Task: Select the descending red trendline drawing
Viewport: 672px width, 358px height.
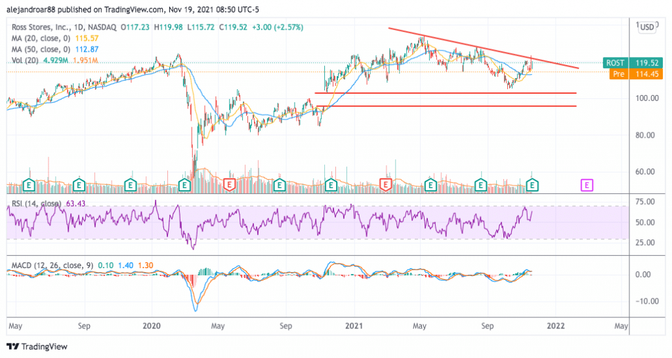Action: click(x=484, y=49)
